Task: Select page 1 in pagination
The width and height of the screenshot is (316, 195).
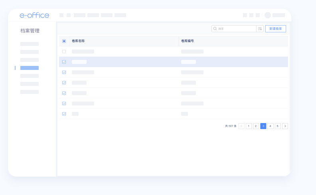Action: point(249,126)
